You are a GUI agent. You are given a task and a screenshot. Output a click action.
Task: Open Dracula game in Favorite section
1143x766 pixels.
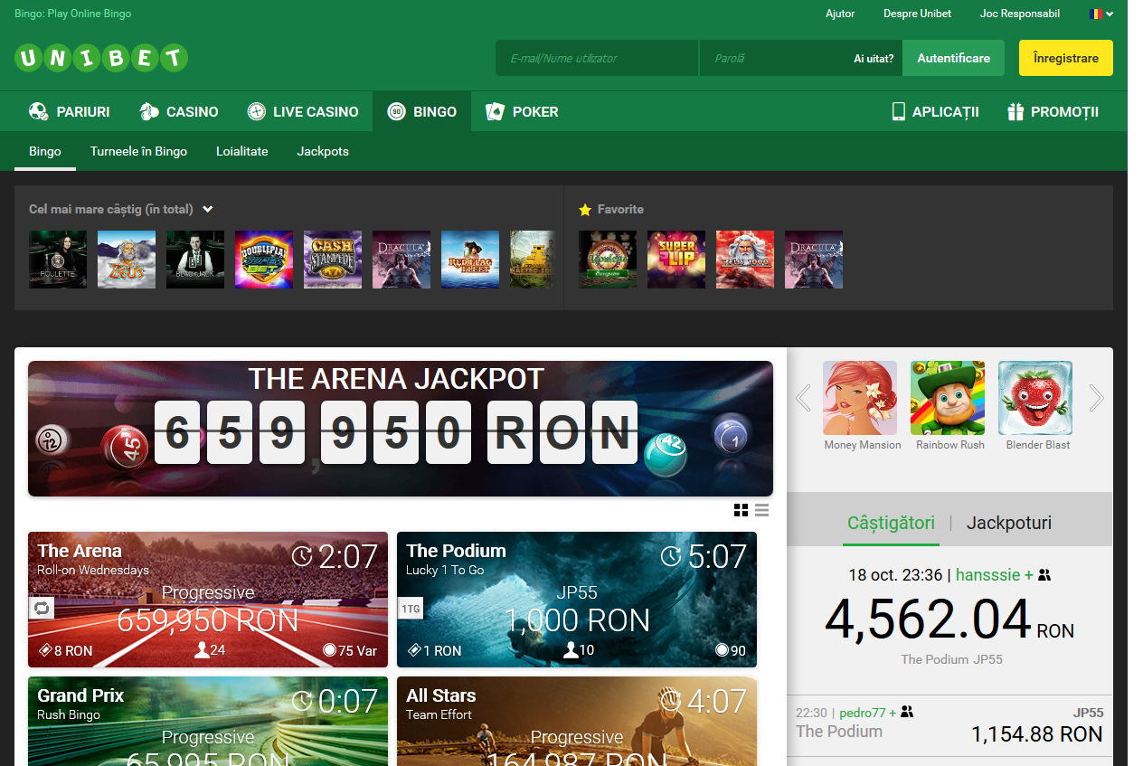click(814, 260)
